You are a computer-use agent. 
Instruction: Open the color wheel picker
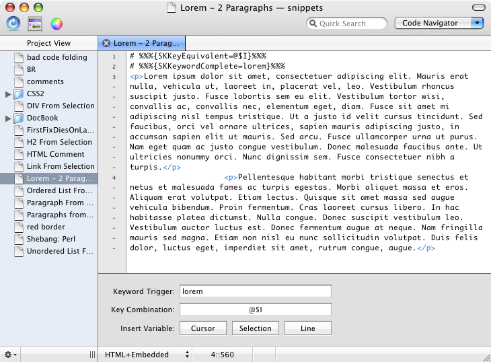coord(56,24)
